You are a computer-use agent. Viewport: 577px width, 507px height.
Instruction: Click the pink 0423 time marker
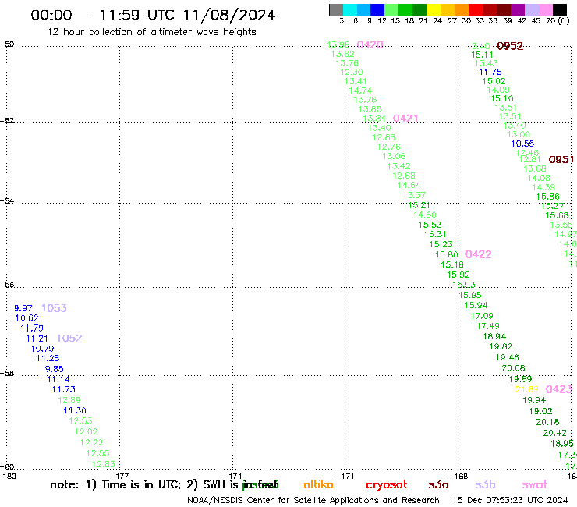[559, 389]
